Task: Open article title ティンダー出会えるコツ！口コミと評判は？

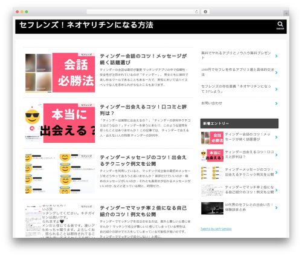Action: 143,110
